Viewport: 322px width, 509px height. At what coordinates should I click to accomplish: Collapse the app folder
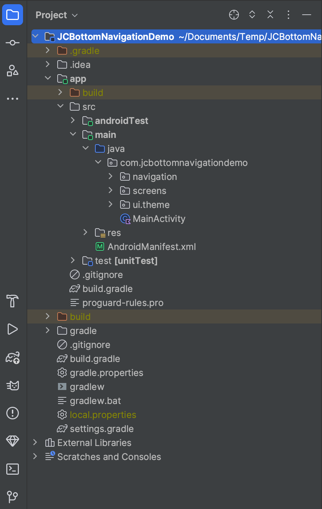[48, 78]
